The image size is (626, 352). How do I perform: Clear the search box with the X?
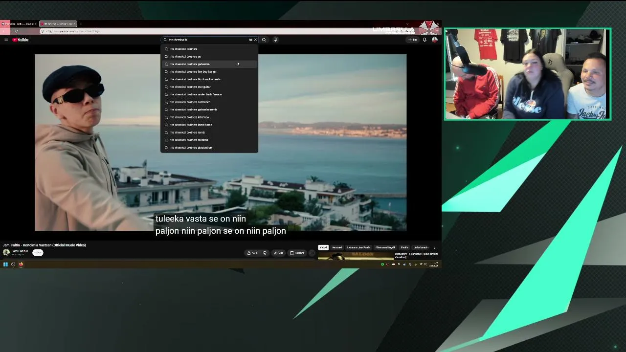click(255, 40)
